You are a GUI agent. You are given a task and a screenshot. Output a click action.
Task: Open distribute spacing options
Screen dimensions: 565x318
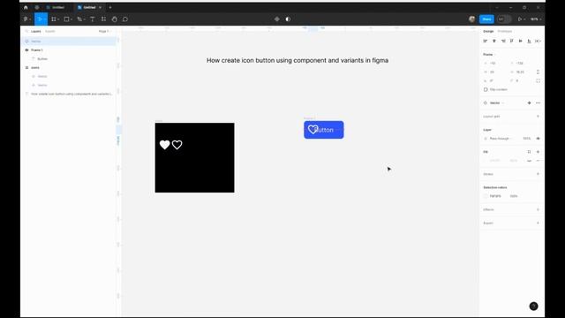pyautogui.click(x=538, y=42)
